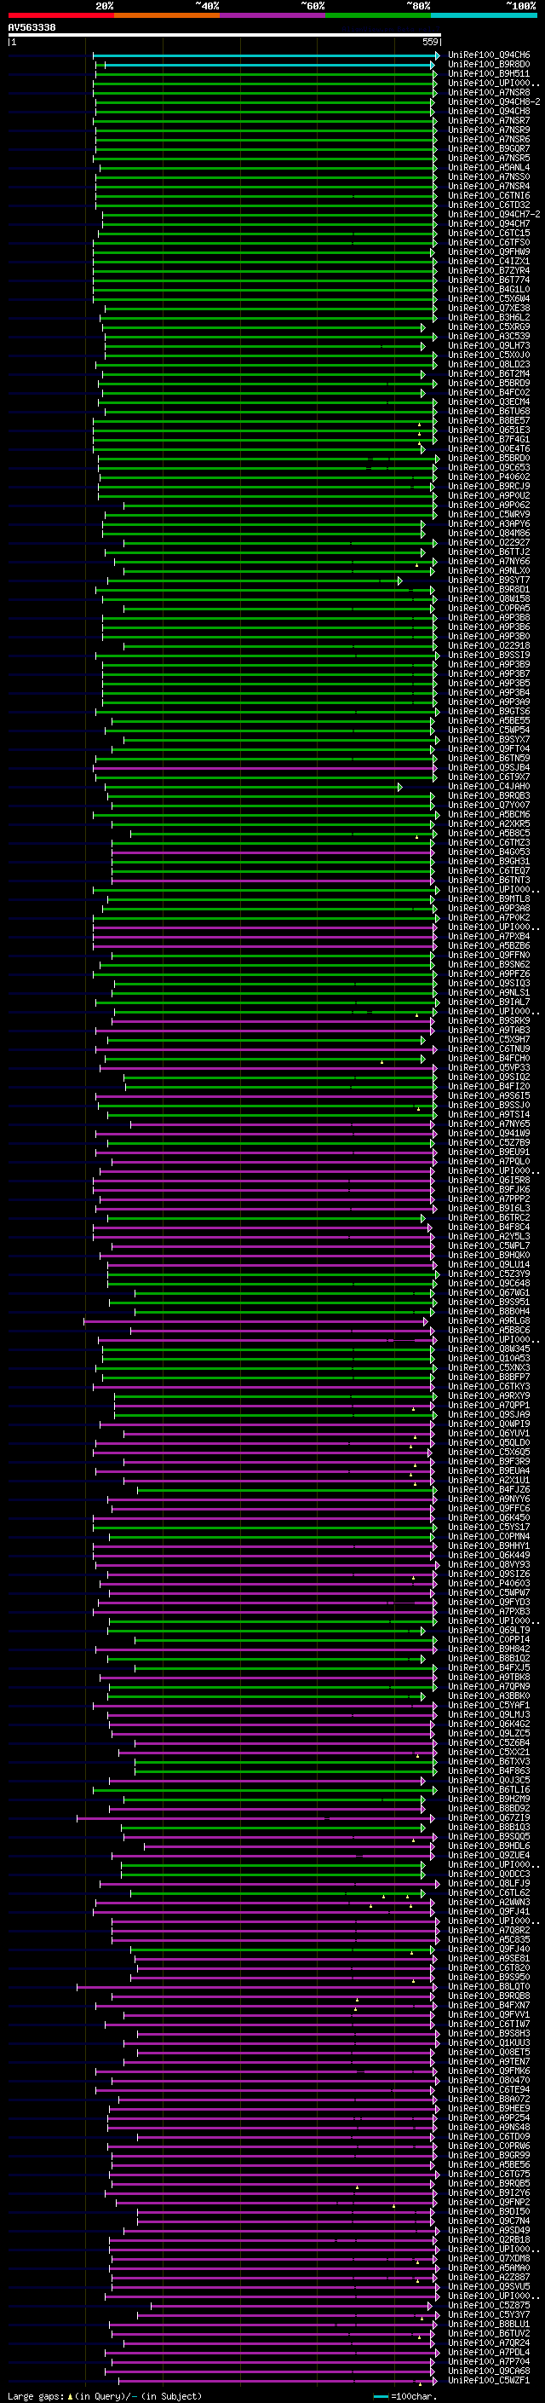The height and width of the screenshot is (2403, 545).
Task: Select label UniRef100_A7P704
Action: click(x=489, y=2361)
